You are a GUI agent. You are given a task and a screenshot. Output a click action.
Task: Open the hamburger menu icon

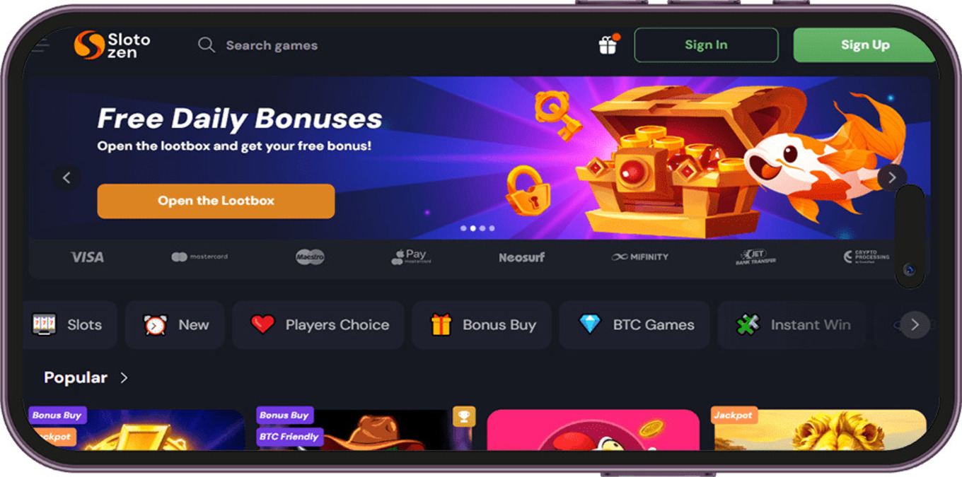click(x=40, y=45)
